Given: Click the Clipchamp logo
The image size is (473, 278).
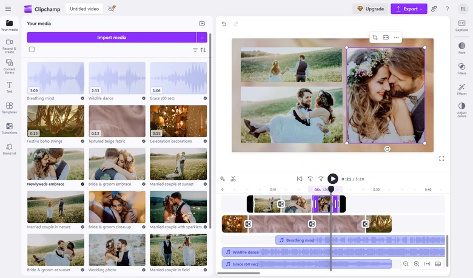Looking at the screenshot, I should point(42,9).
